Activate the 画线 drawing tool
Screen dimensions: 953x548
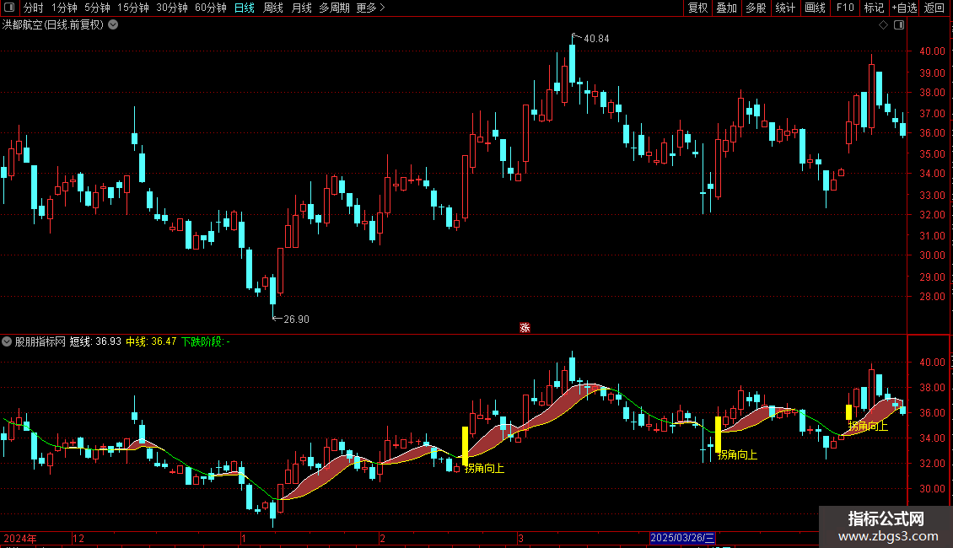[815, 8]
